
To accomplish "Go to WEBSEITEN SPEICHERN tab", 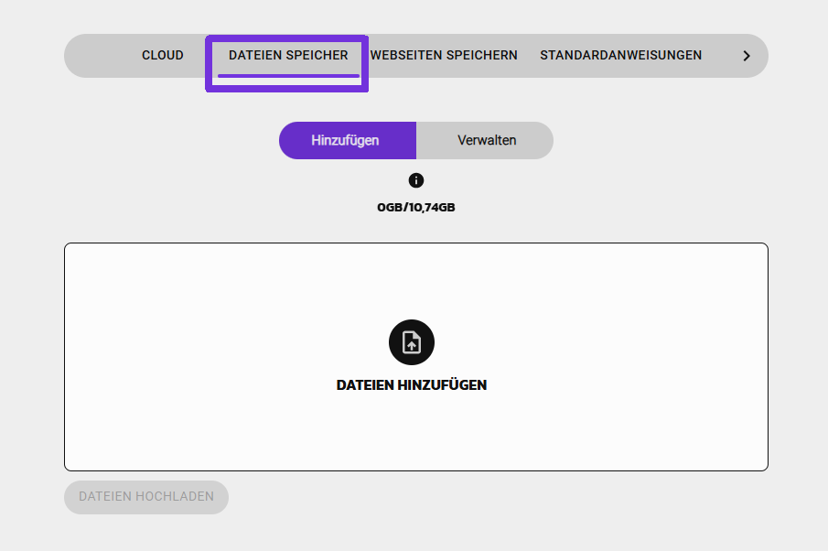I will [x=444, y=55].
